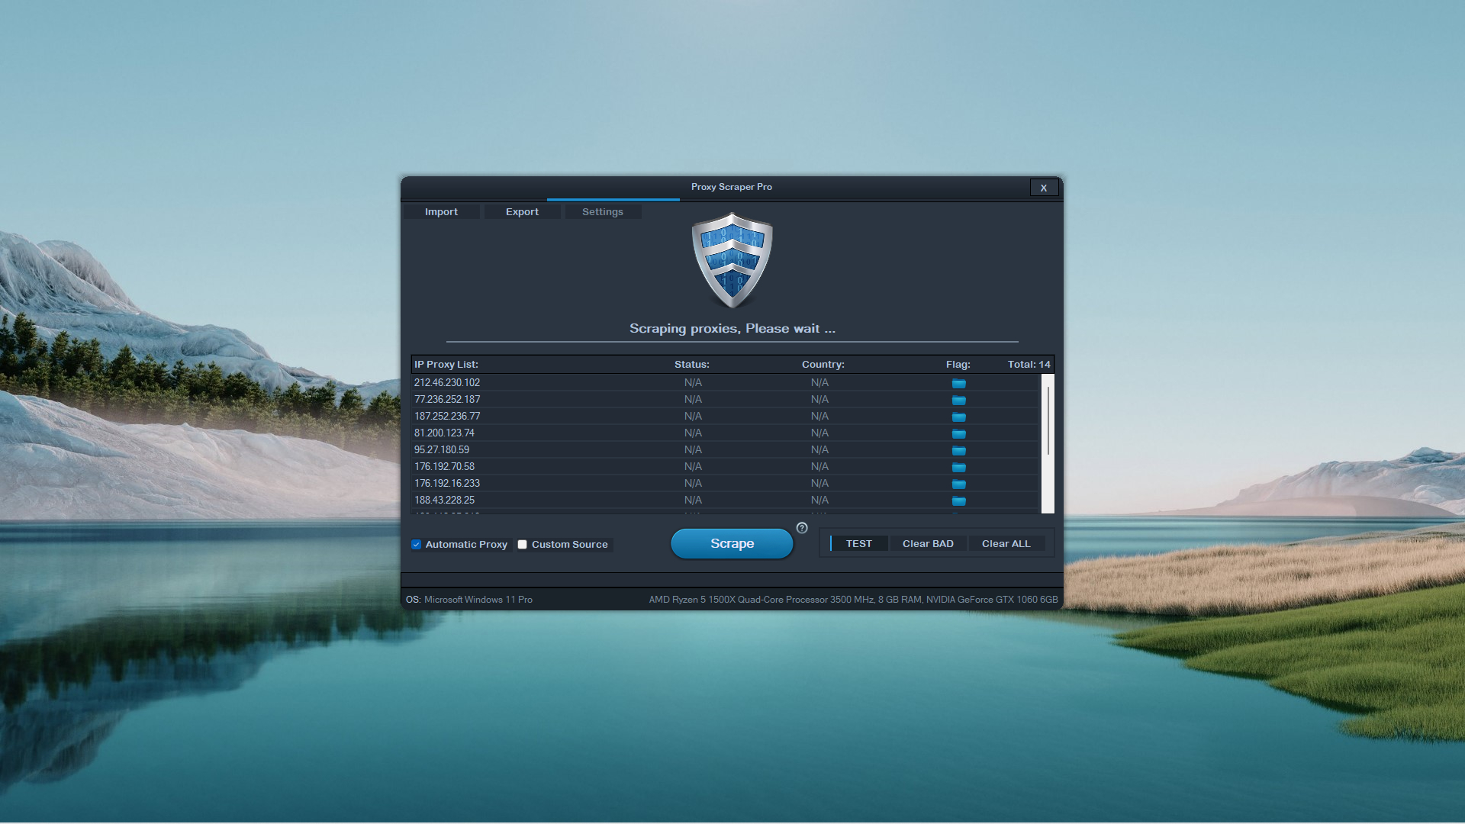Click flag icon for 212.46.230.102

(x=959, y=383)
